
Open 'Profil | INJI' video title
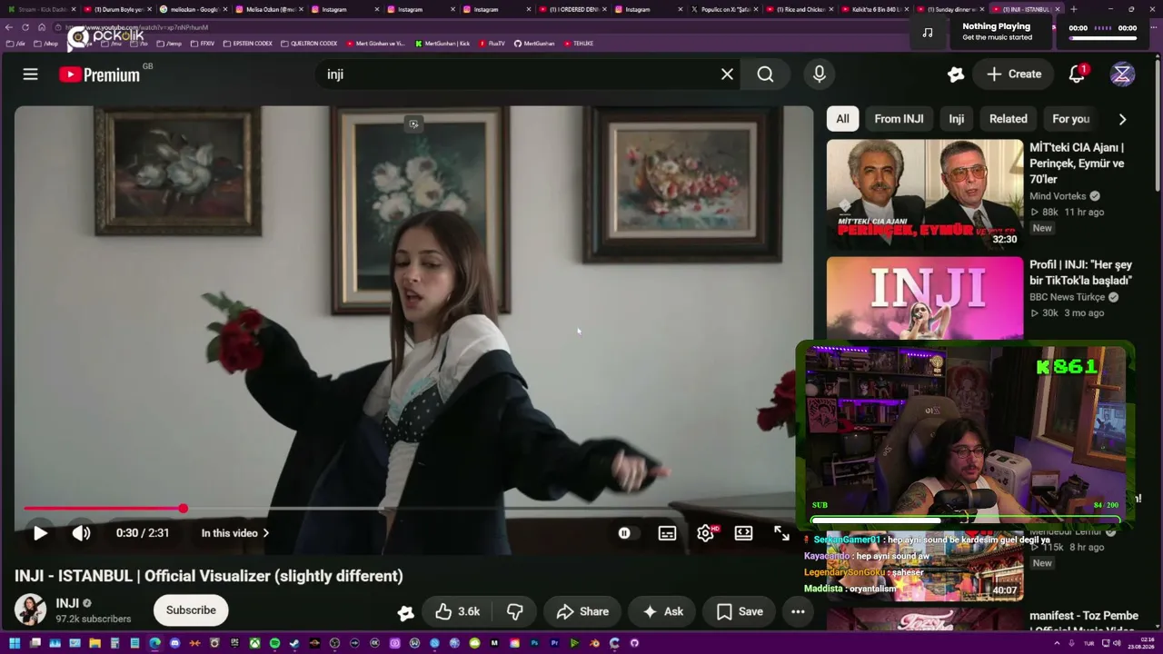(x=1080, y=272)
